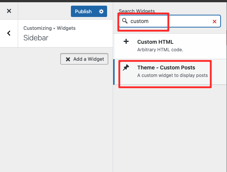227x172 pixels.
Task: Go back using the left chevron arrow
Action: [9, 33]
